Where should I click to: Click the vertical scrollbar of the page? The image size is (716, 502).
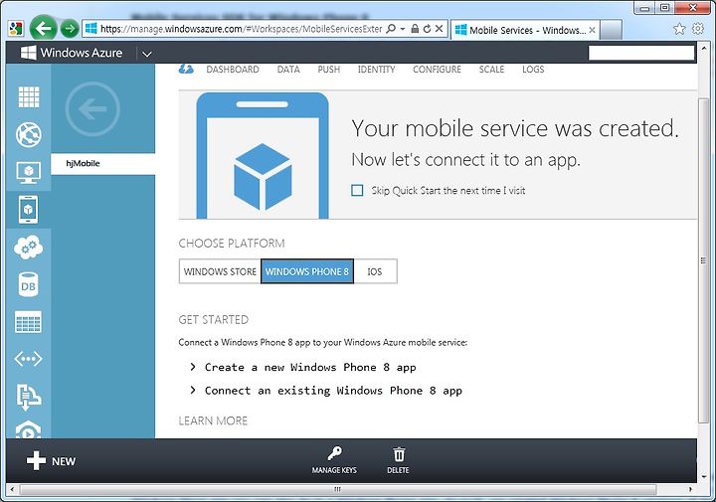click(704, 259)
